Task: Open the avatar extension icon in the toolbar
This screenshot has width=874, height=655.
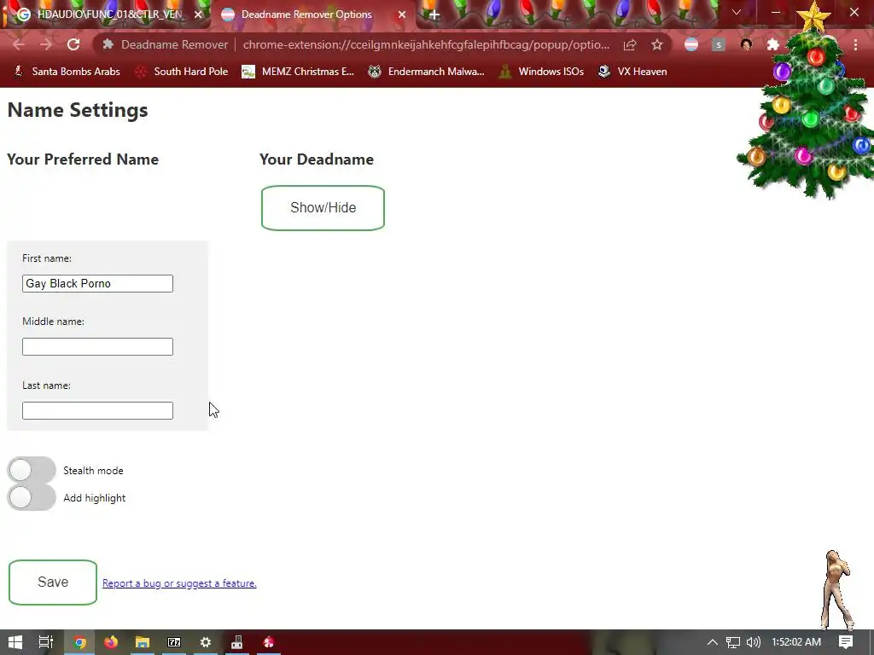Action: pyautogui.click(x=746, y=44)
